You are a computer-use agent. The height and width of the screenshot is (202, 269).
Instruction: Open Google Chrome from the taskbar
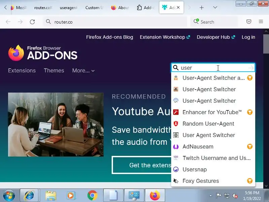click(92, 196)
